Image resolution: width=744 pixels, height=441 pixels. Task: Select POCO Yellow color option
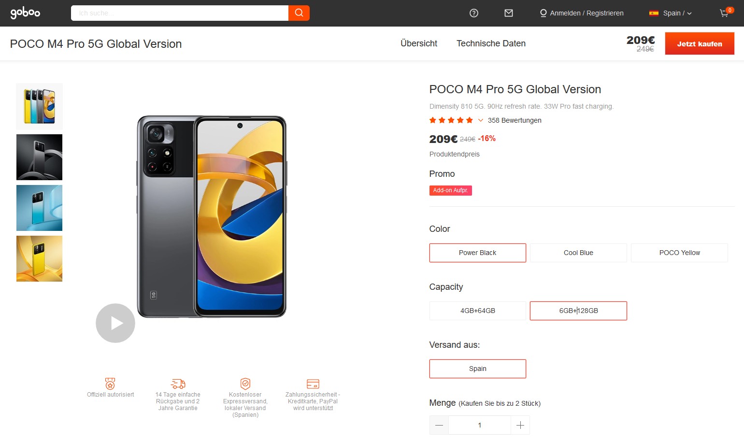pyautogui.click(x=679, y=253)
